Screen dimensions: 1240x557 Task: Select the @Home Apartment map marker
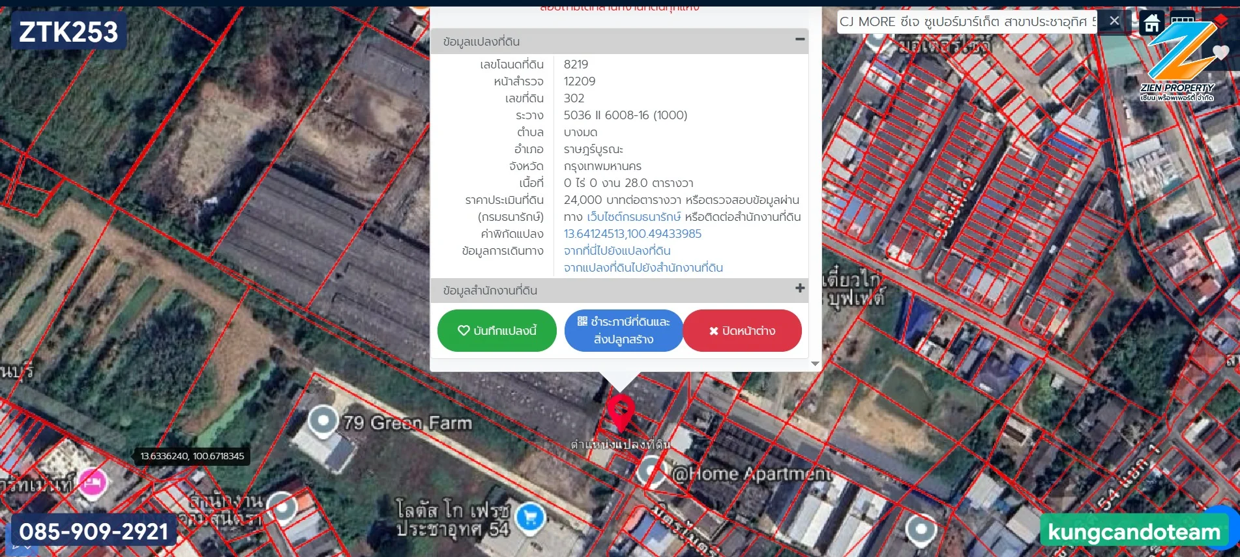651,471
